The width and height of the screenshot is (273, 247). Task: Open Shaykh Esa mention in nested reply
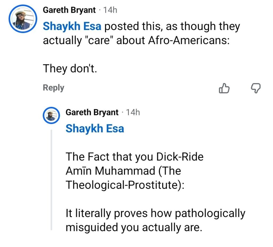click(95, 129)
